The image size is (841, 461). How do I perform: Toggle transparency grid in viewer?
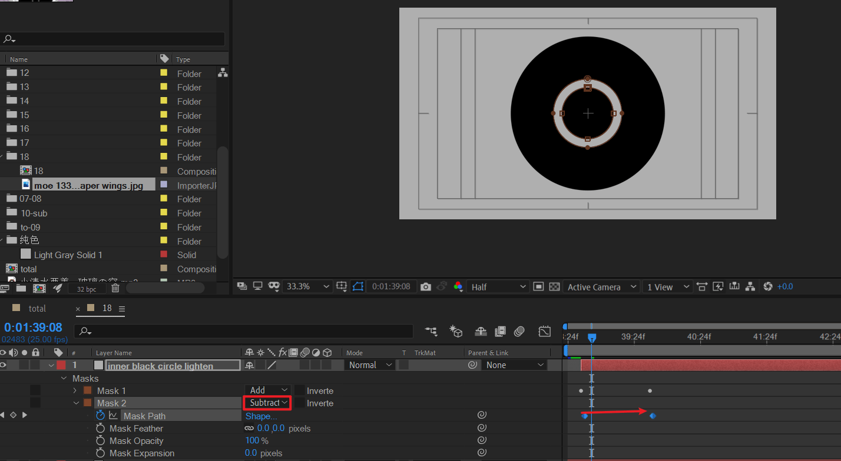tap(554, 287)
